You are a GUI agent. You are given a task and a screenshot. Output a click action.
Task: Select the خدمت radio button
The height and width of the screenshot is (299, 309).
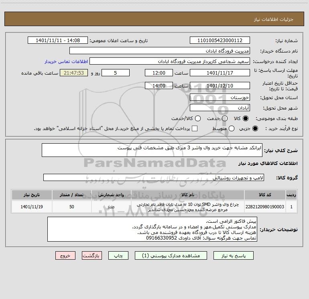pos(225,118)
